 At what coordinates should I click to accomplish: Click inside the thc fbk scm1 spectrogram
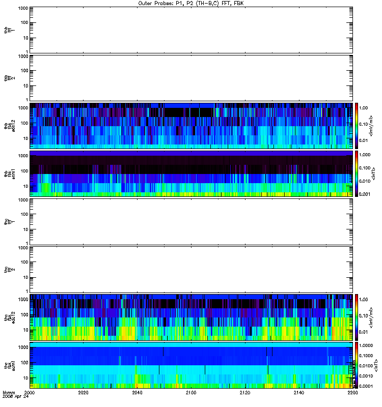191,365
